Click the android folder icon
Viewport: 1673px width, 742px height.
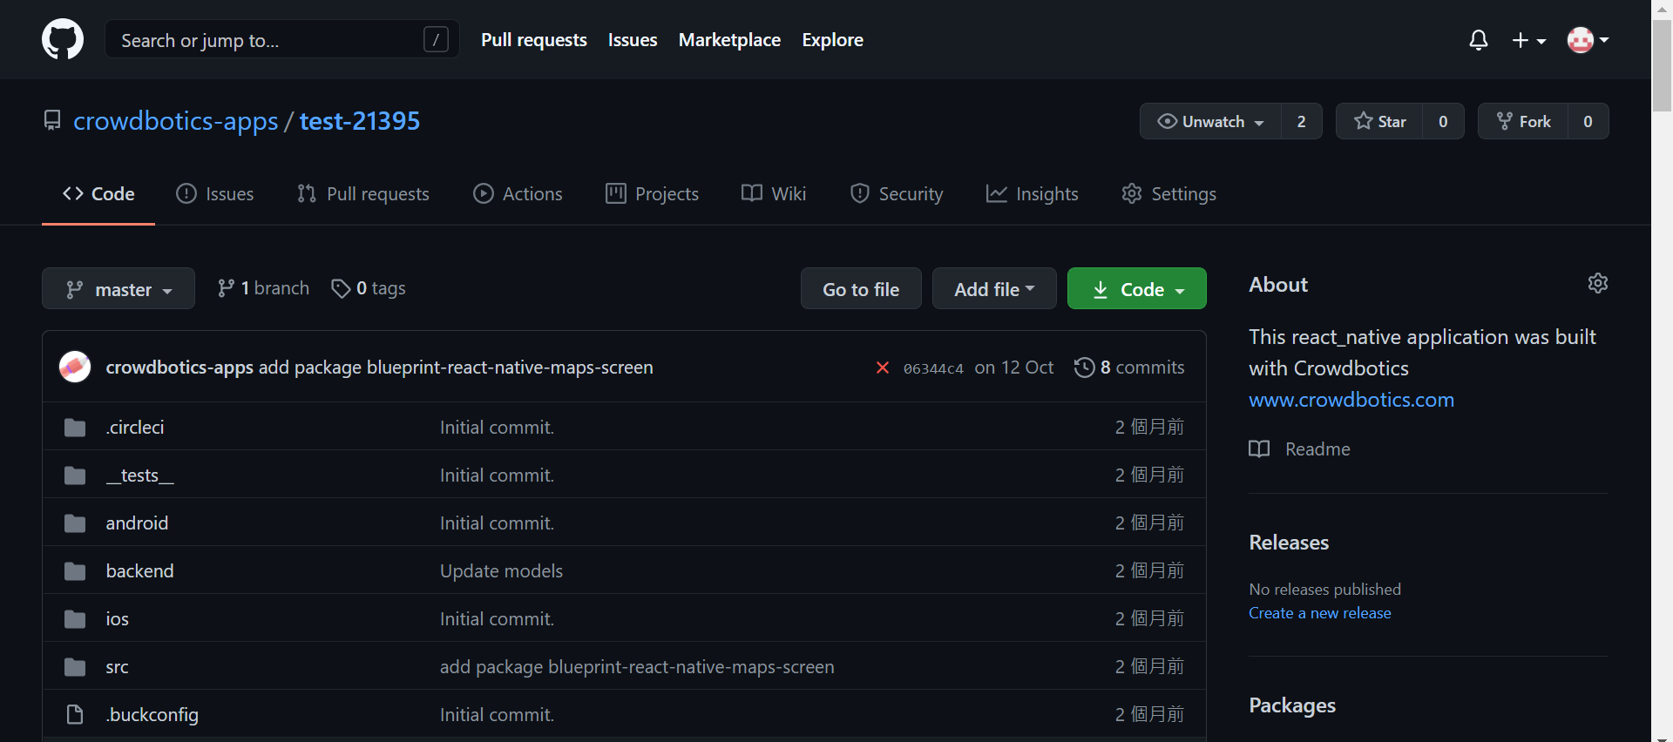point(75,523)
